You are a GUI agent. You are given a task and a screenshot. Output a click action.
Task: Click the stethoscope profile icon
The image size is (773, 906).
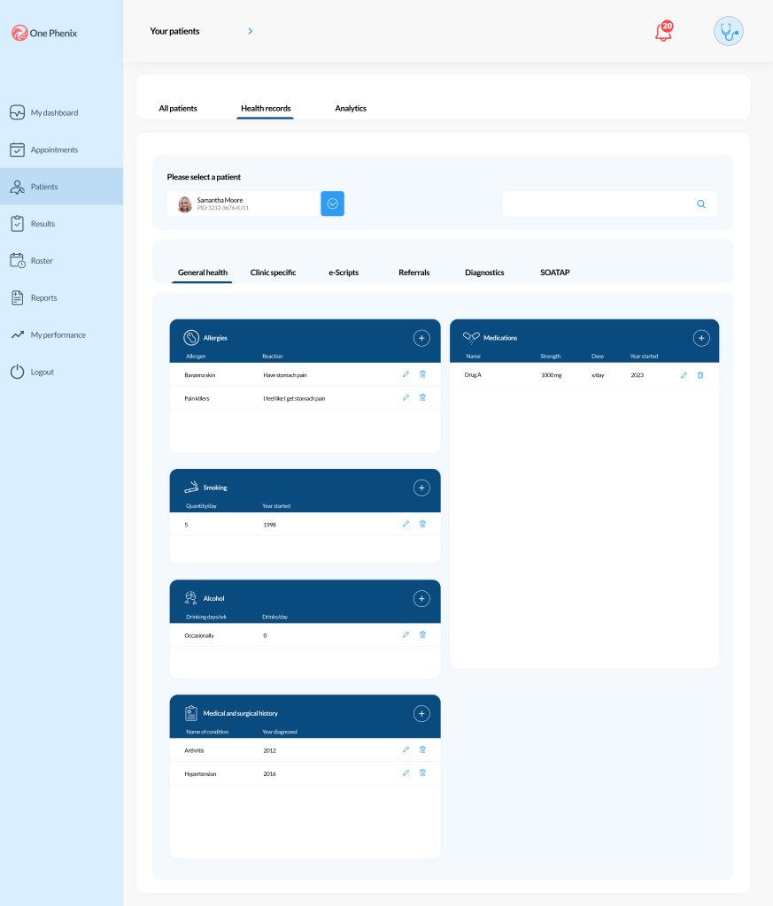pyautogui.click(x=728, y=31)
